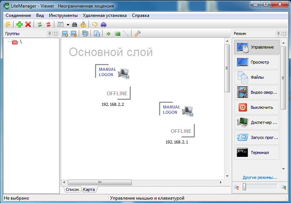Viewport: 291px width, 203px height.
Task: Open map settings with wrench icon
Action: [x=138, y=34]
